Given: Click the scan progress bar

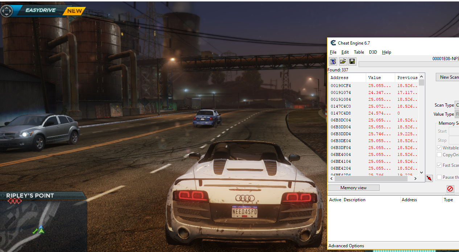Looking at the screenshot, I should (x=409, y=64).
